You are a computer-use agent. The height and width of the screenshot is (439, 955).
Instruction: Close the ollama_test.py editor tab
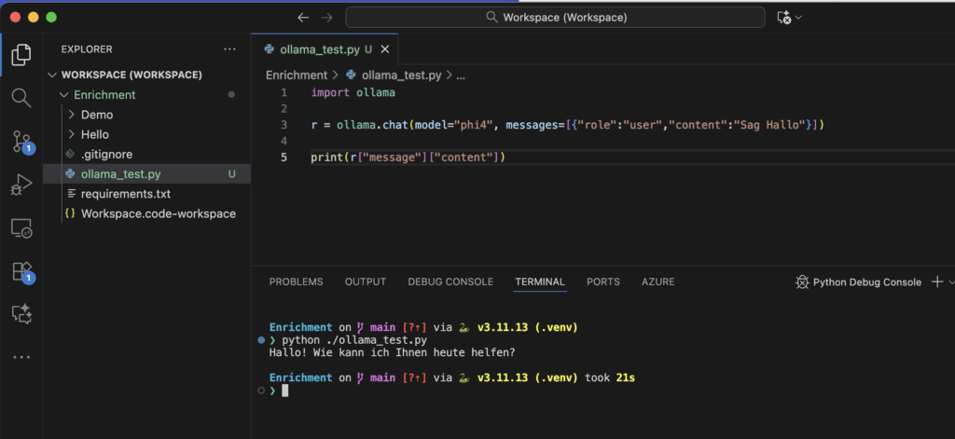[385, 48]
